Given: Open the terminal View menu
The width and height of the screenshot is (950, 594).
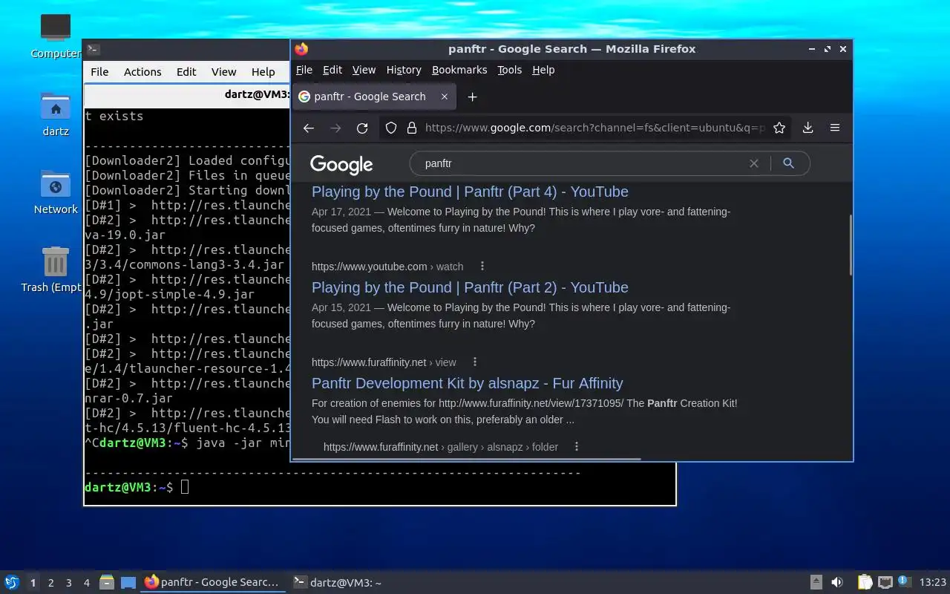Looking at the screenshot, I should [223, 72].
